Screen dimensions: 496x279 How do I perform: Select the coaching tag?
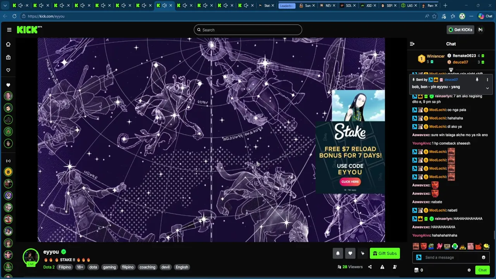coord(147,267)
